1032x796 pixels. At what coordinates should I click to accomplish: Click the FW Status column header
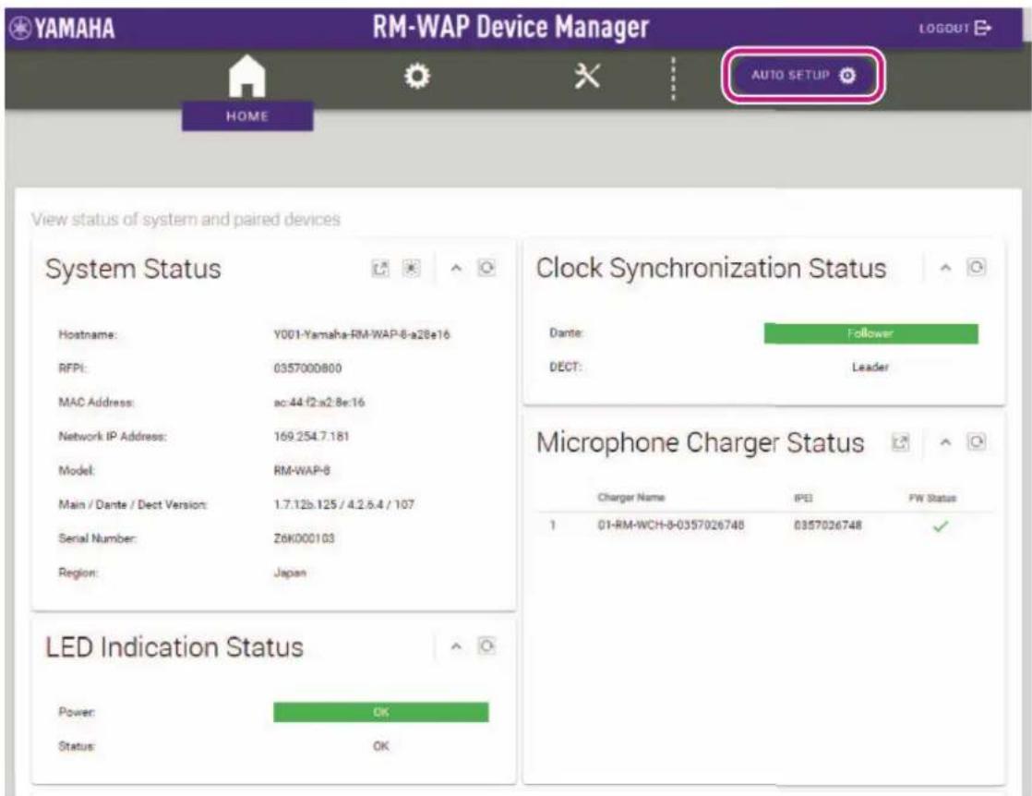pyautogui.click(x=932, y=498)
